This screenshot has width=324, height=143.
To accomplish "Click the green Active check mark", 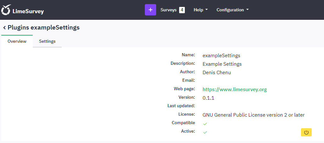I will click(x=205, y=132).
